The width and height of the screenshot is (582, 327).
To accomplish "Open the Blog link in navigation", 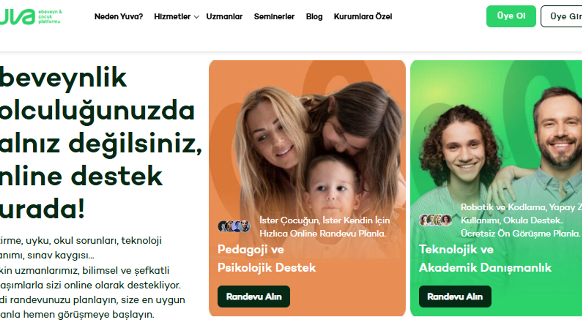I will point(314,17).
